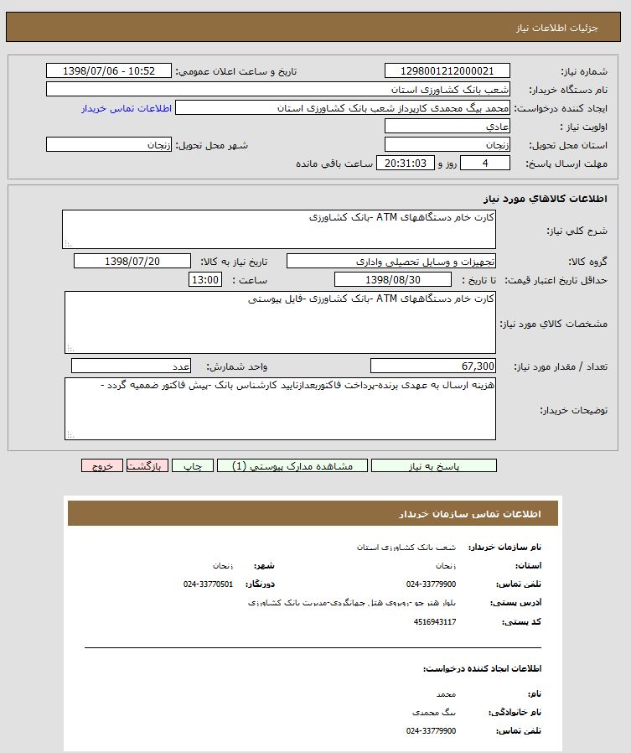This screenshot has width=631, height=753.
Task: Click the اولویت نیاز field showing عادی
Action: click(447, 127)
